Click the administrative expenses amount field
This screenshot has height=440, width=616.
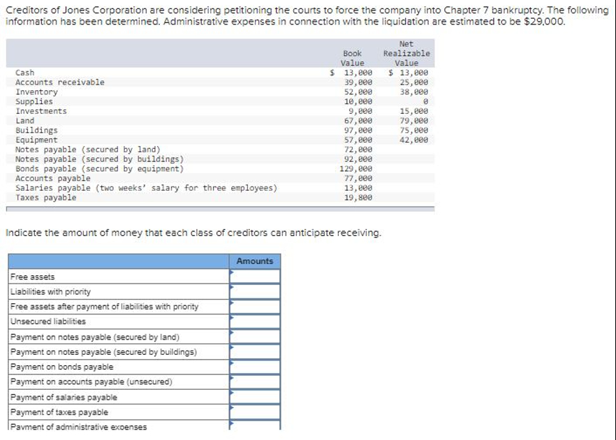pyautogui.click(x=254, y=427)
